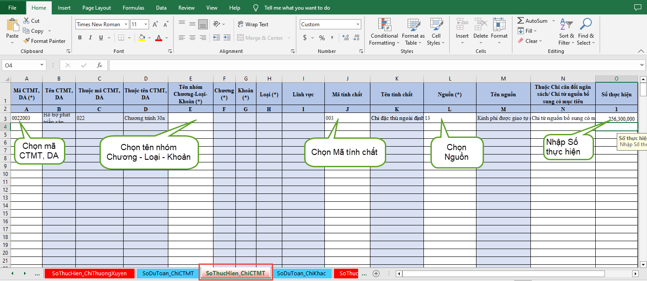The image size is (647, 281).
Task: Toggle Bold formatting
Action: pos(80,38)
